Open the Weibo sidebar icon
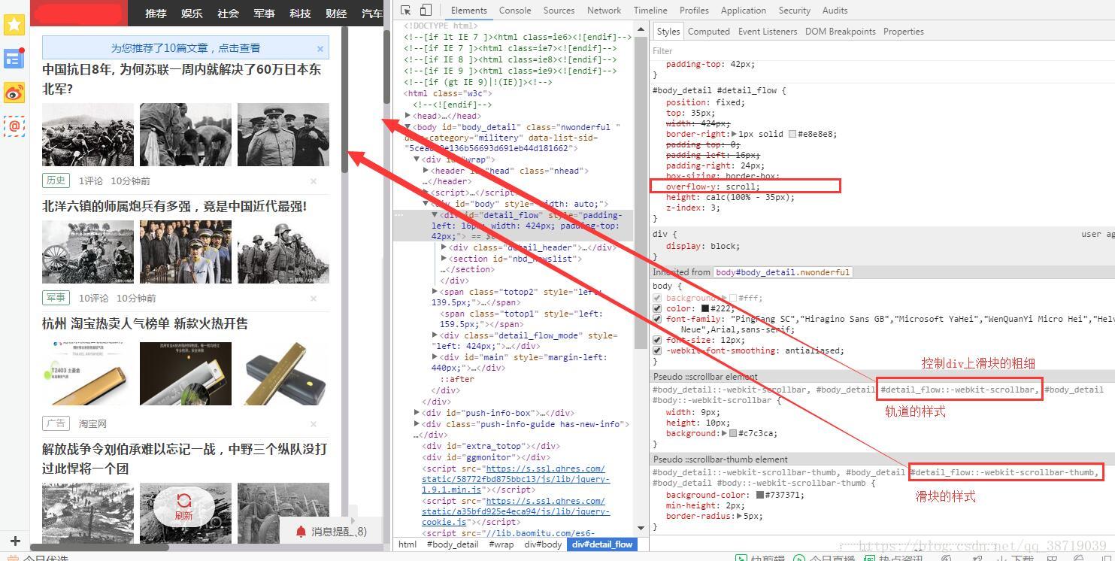This screenshot has height=561, width=1115. (14, 92)
